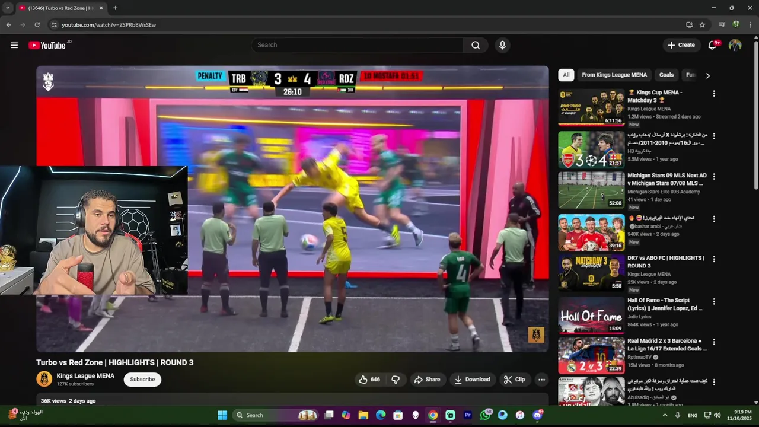This screenshot has width=759, height=427.
Task: Open File Explorer from the taskbar
Action: 363,415
